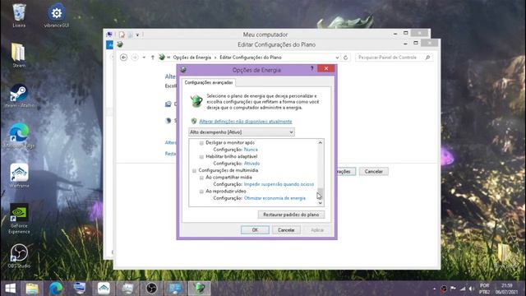Switch to OBS Studio in taskbar
This screenshot has width=526, height=296.
[151, 289]
